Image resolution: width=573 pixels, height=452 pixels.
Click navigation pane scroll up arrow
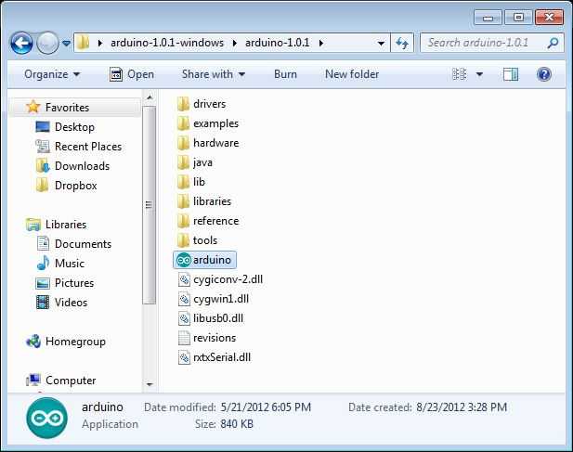(150, 97)
